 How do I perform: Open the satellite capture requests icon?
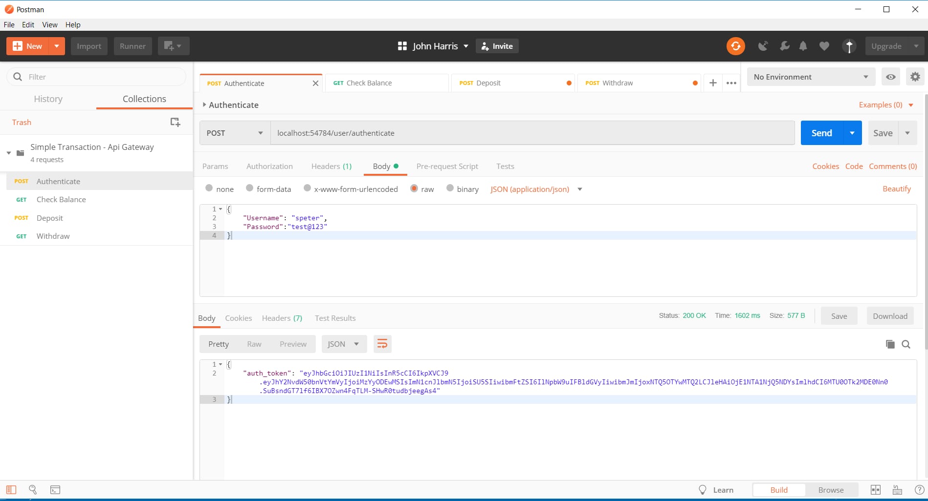(x=763, y=46)
